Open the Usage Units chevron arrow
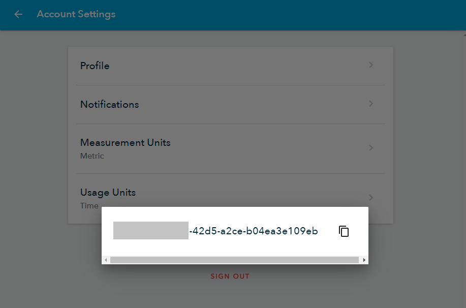466x308 pixels. [x=371, y=197]
